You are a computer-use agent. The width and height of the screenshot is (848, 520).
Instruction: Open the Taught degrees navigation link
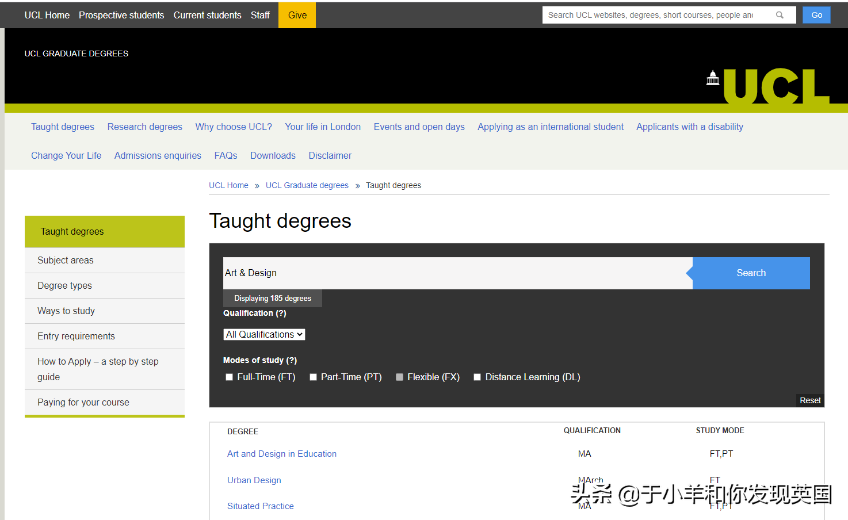63,127
